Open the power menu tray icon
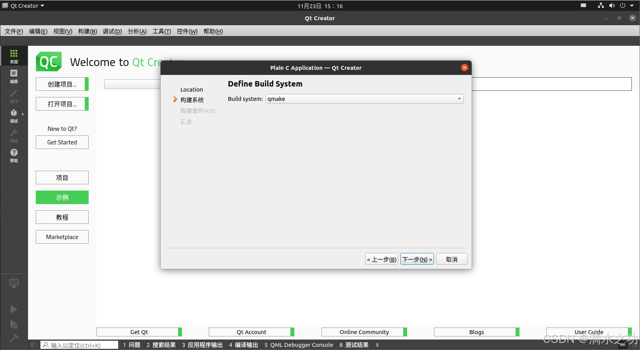Screen dimensions: 640x350 point(623,5)
